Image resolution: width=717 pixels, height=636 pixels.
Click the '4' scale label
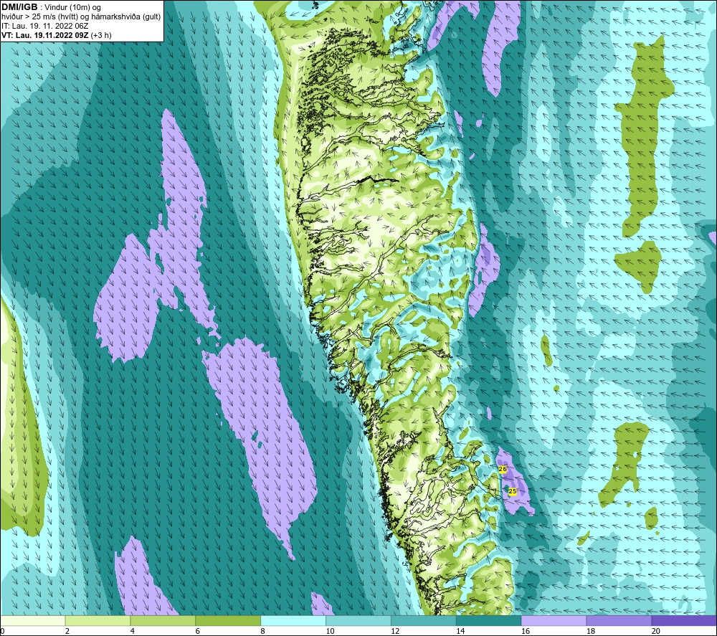coord(133,632)
